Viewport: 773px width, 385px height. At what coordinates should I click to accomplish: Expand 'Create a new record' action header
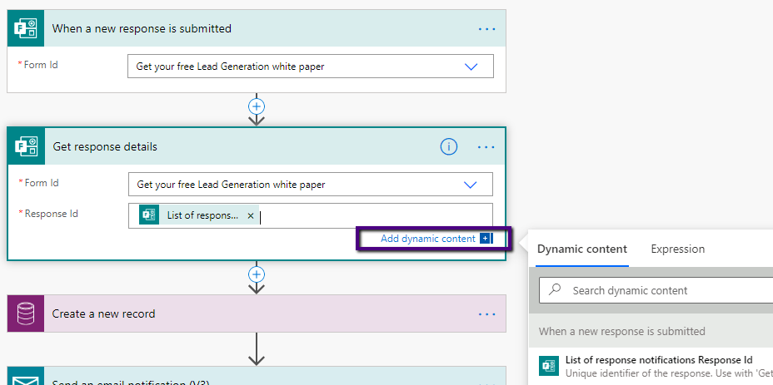pos(250,313)
